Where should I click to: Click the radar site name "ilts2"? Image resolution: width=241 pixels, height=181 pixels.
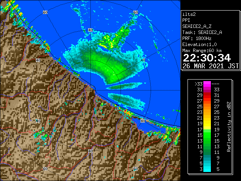(x=189, y=14)
